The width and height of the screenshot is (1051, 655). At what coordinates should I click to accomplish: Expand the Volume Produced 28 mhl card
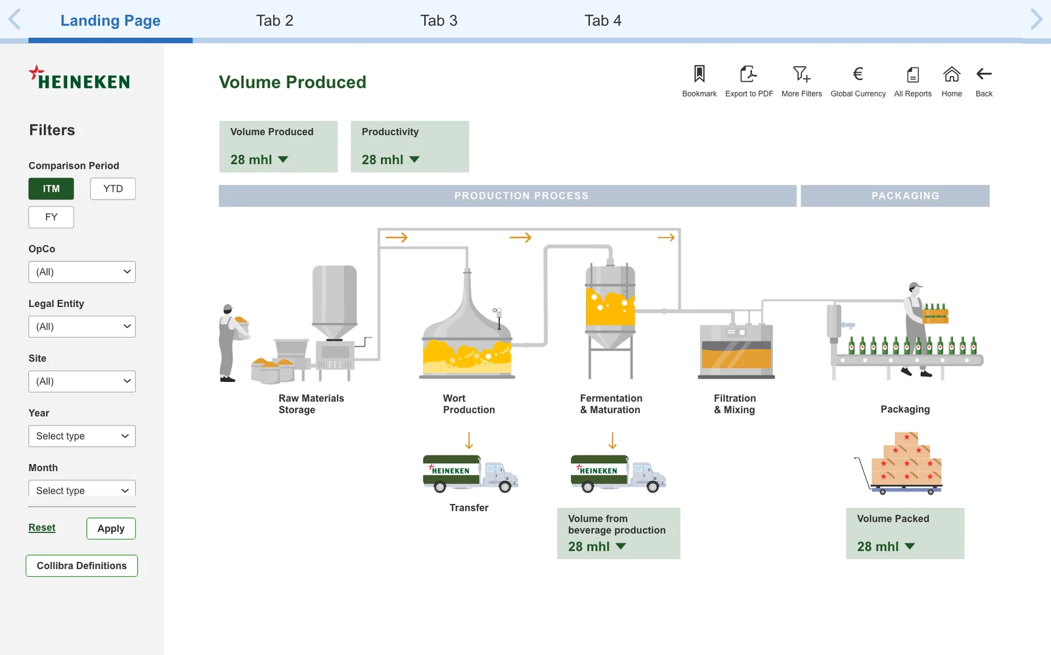click(x=279, y=146)
